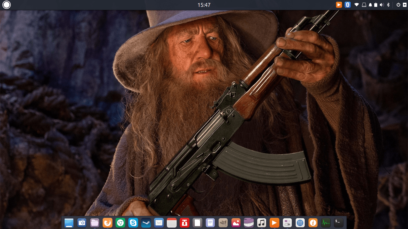Screen dimensions: 408x229
Task: Launch the red Transmission download icon
Action: point(185,222)
